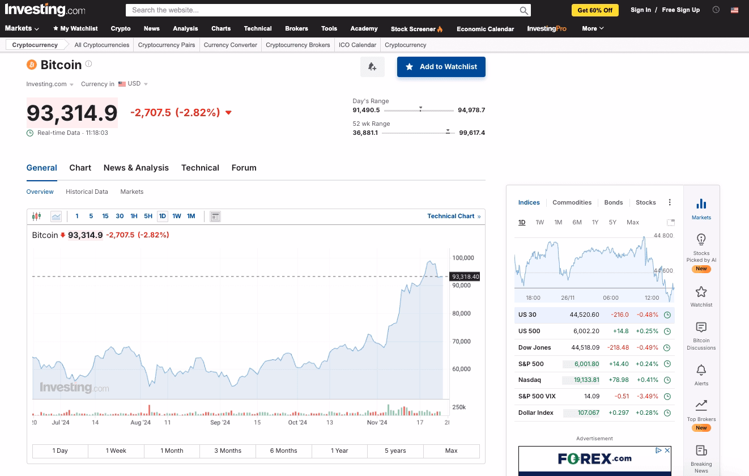Select the Max chart range button
Screen dimensions: 749x476
pyautogui.click(x=451, y=450)
